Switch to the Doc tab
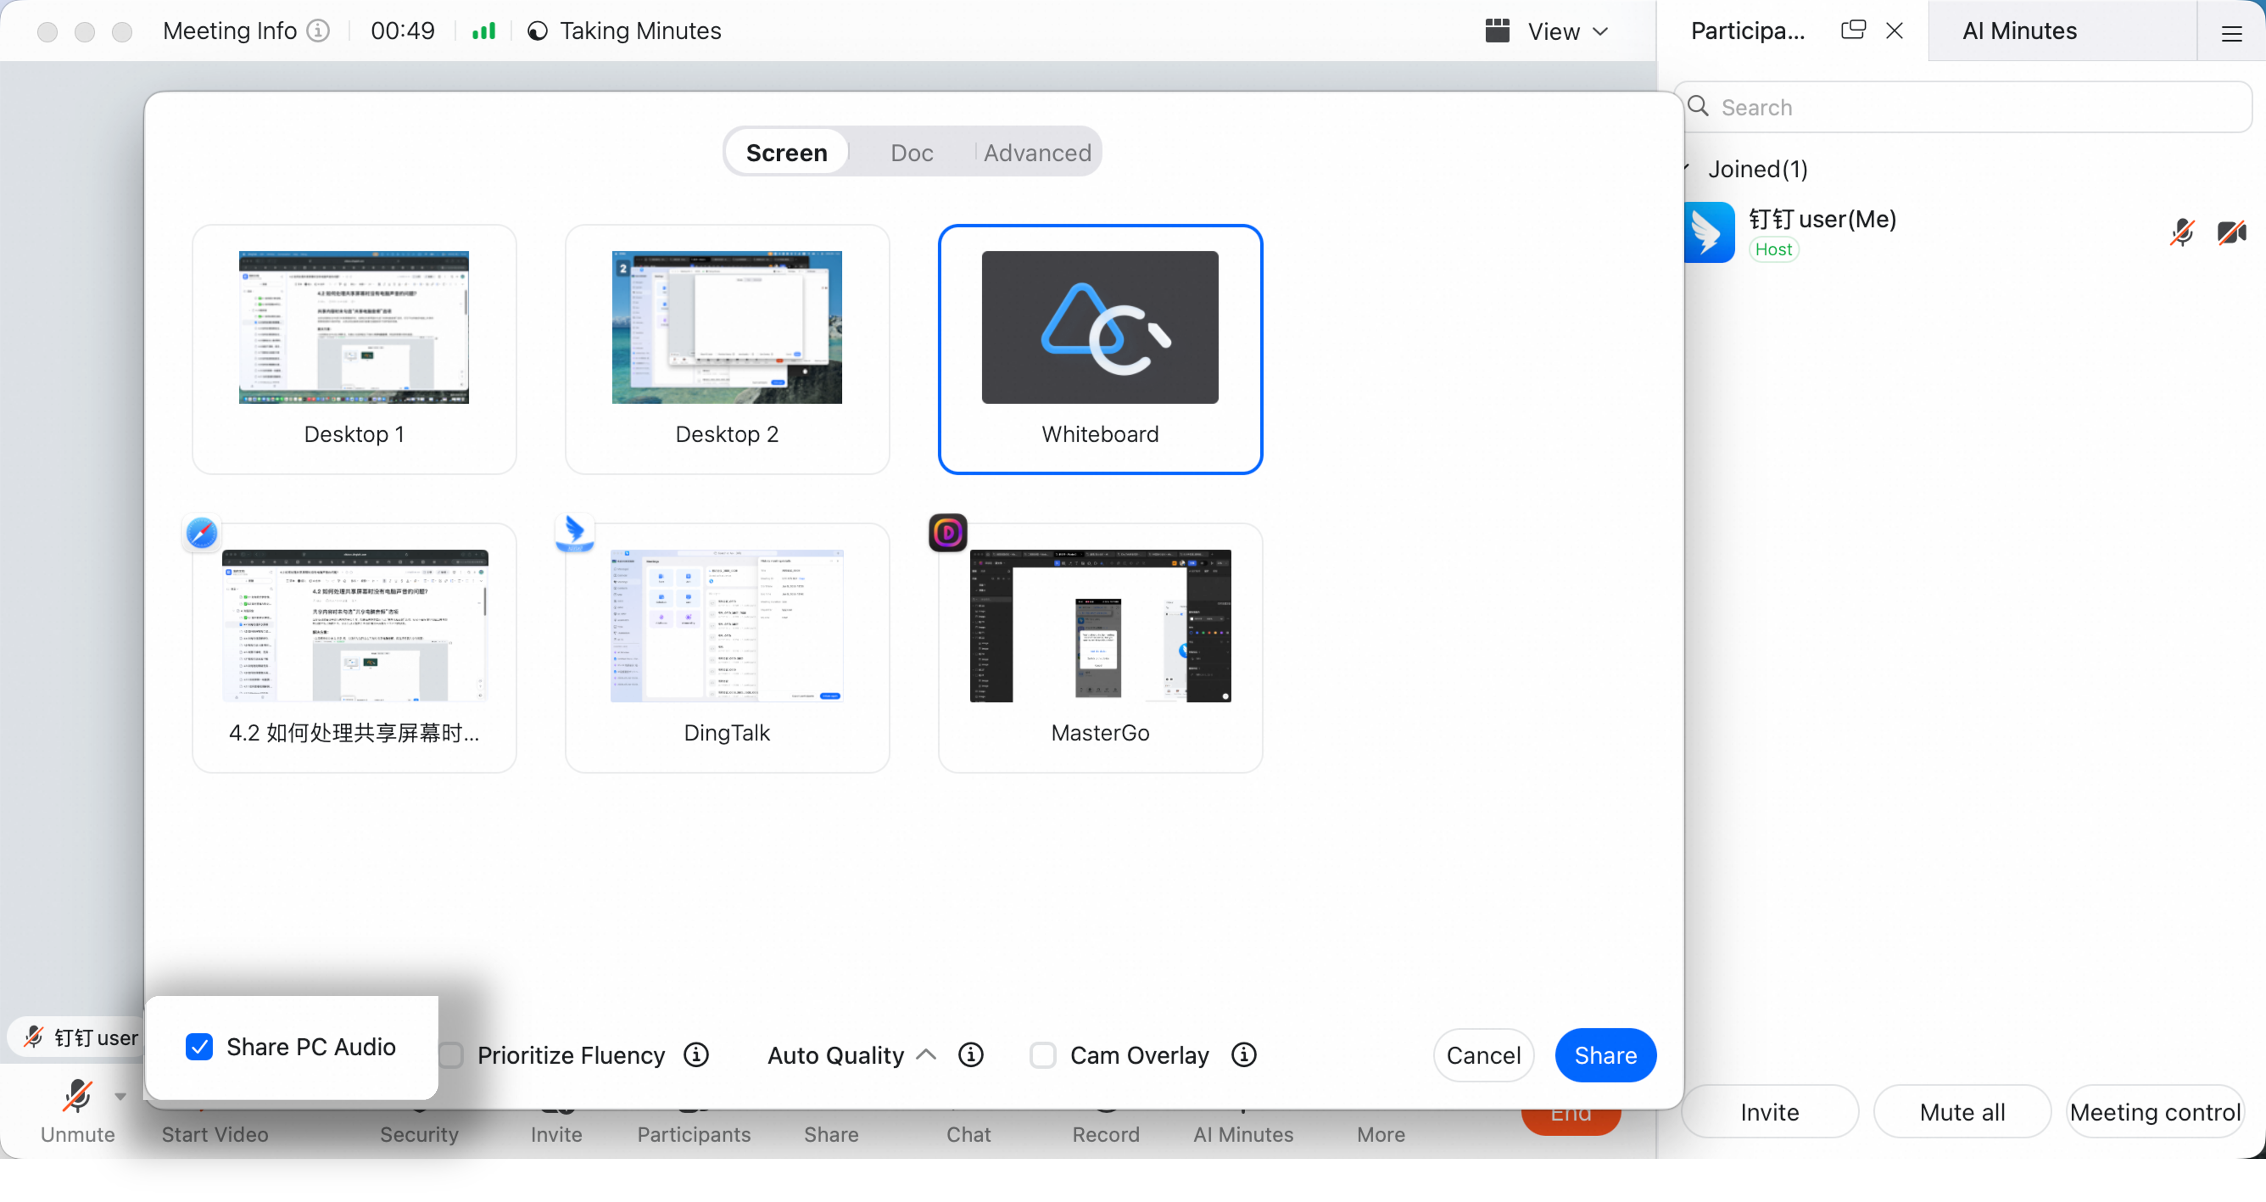The height and width of the screenshot is (1202, 2266). click(x=911, y=152)
